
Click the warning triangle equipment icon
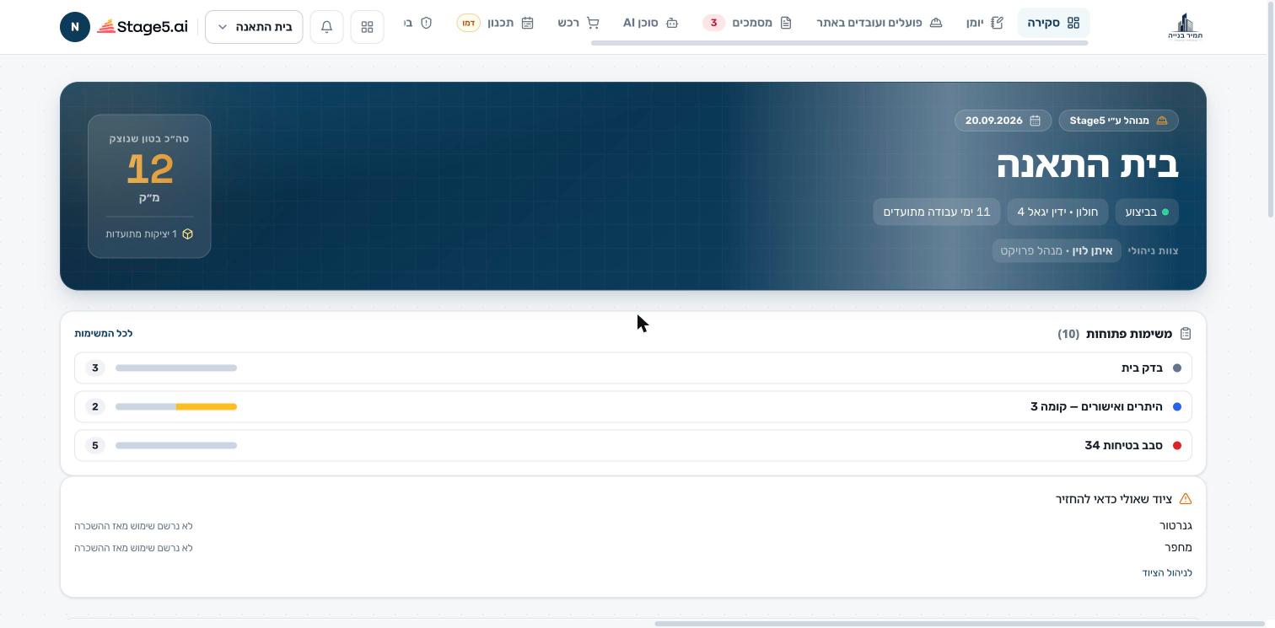(1186, 499)
